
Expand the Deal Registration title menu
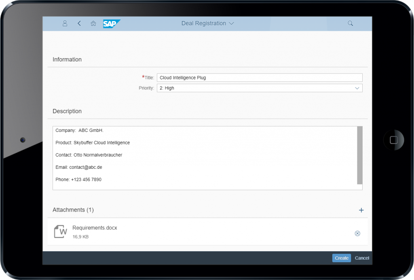(207, 23)
